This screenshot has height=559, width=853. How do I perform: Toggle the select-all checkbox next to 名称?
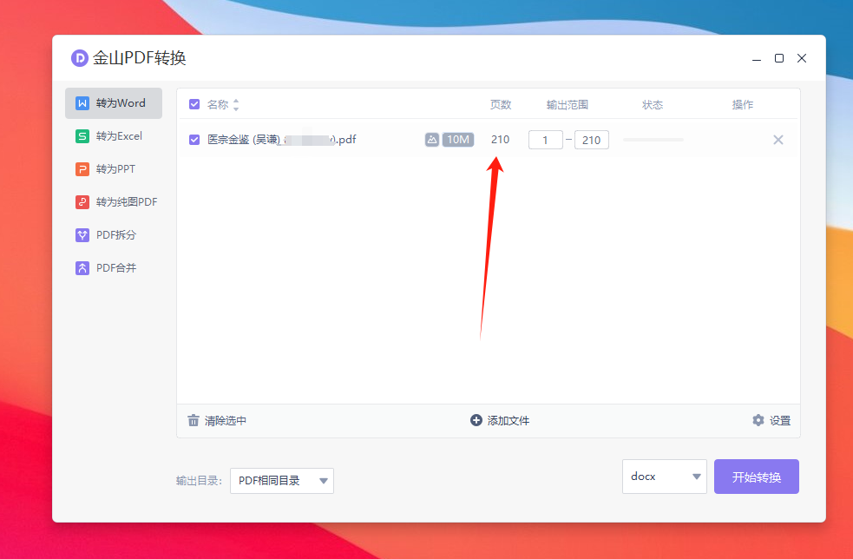coord(194,104)
